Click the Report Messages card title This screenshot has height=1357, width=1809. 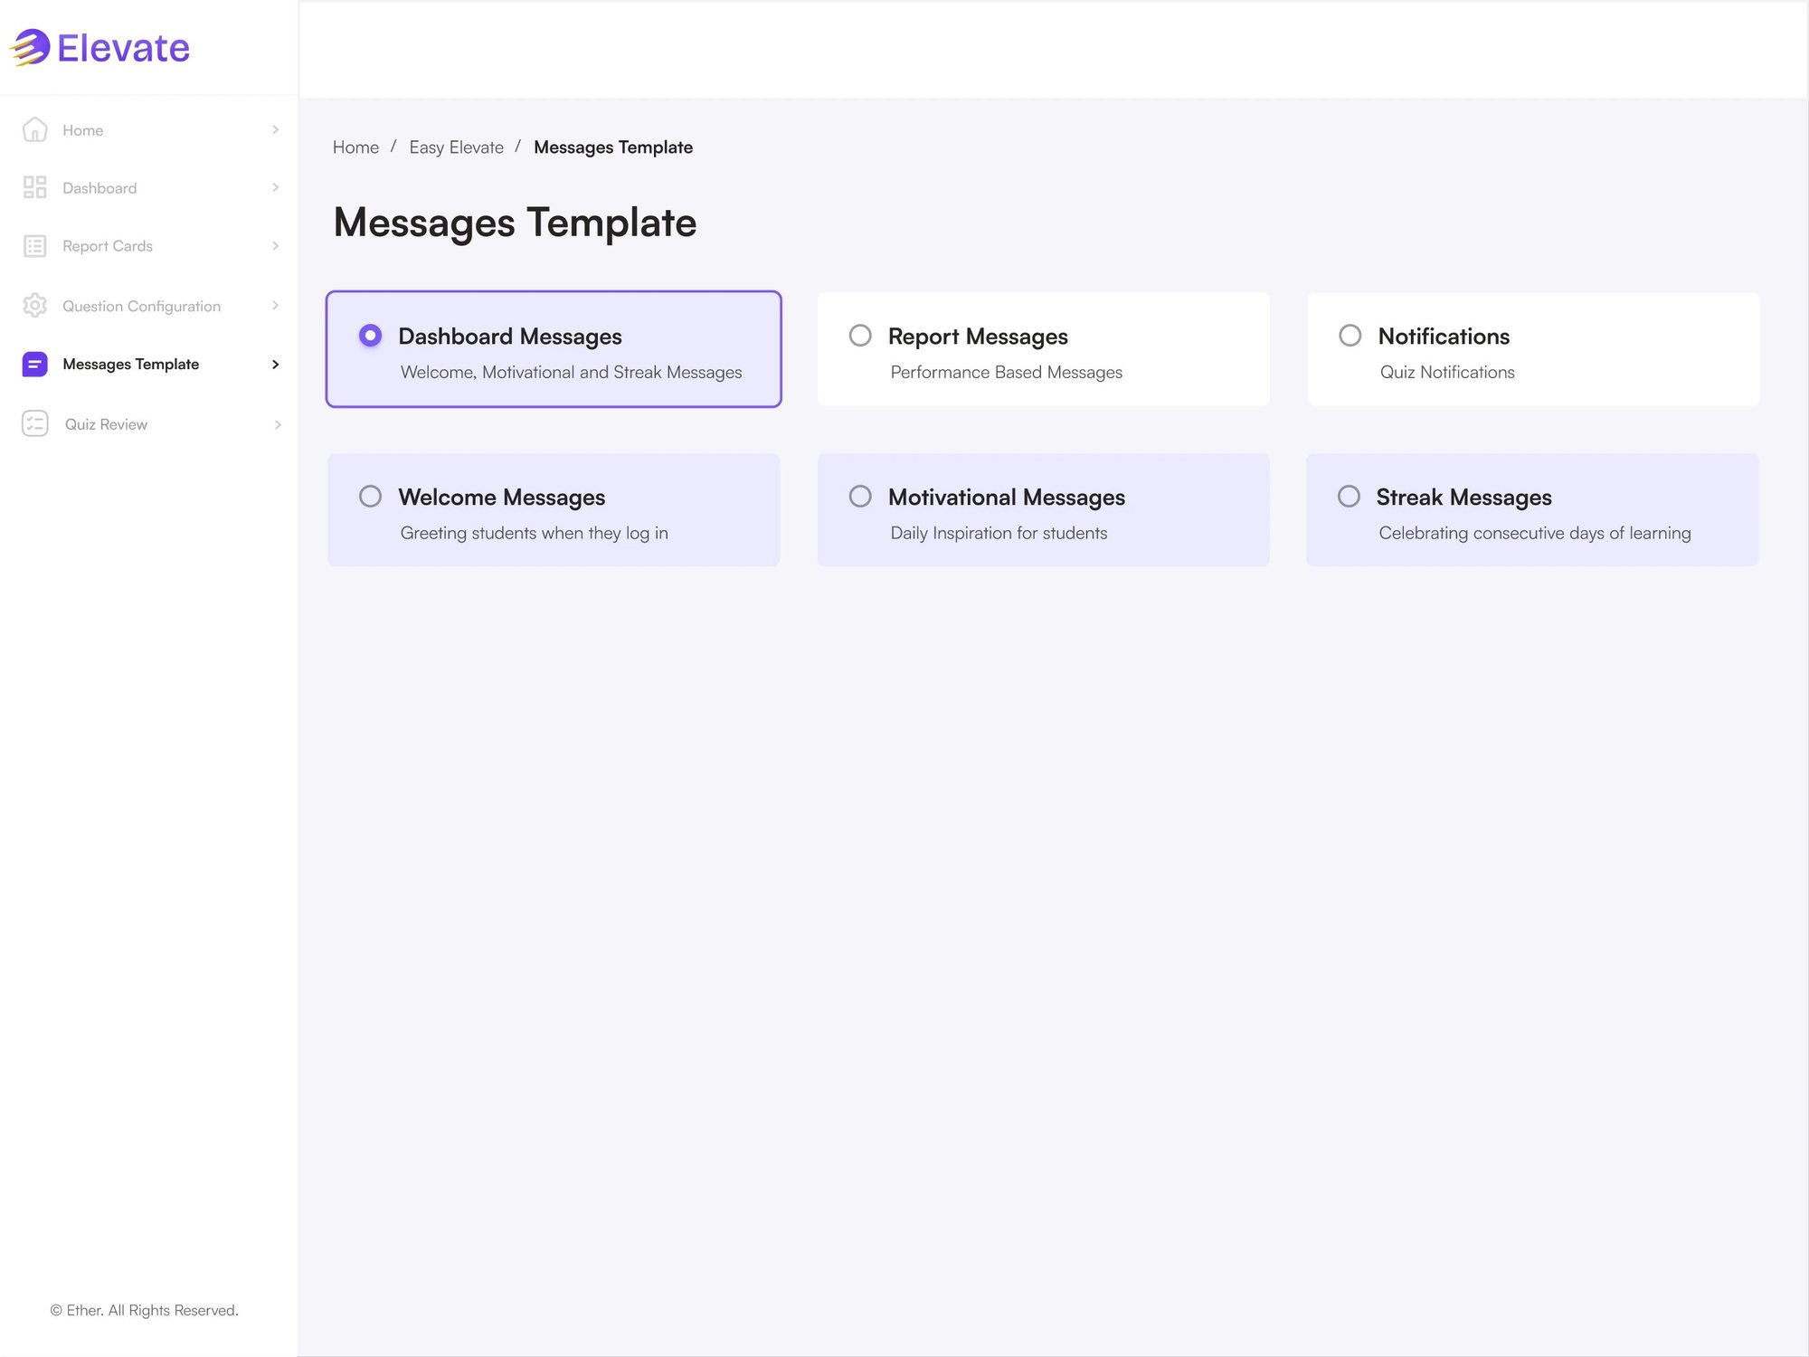(978, 337)
